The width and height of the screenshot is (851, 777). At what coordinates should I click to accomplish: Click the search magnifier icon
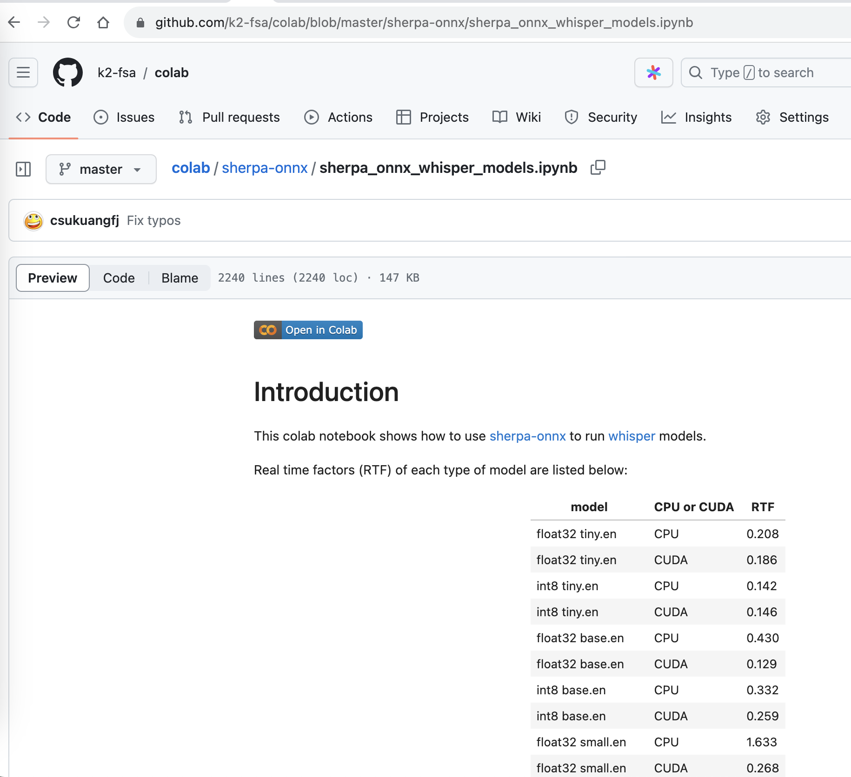[695, 72]
